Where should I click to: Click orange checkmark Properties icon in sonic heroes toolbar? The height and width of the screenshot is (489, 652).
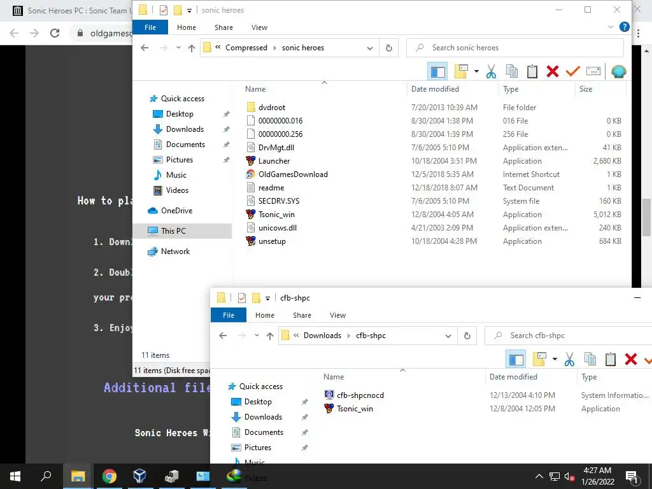pyautogui.click(x=572, y=71)
